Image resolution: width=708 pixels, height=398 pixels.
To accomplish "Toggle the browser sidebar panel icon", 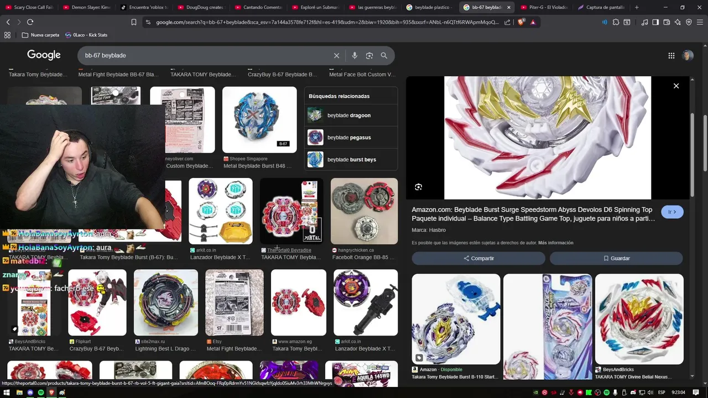I will pos(655,22).
